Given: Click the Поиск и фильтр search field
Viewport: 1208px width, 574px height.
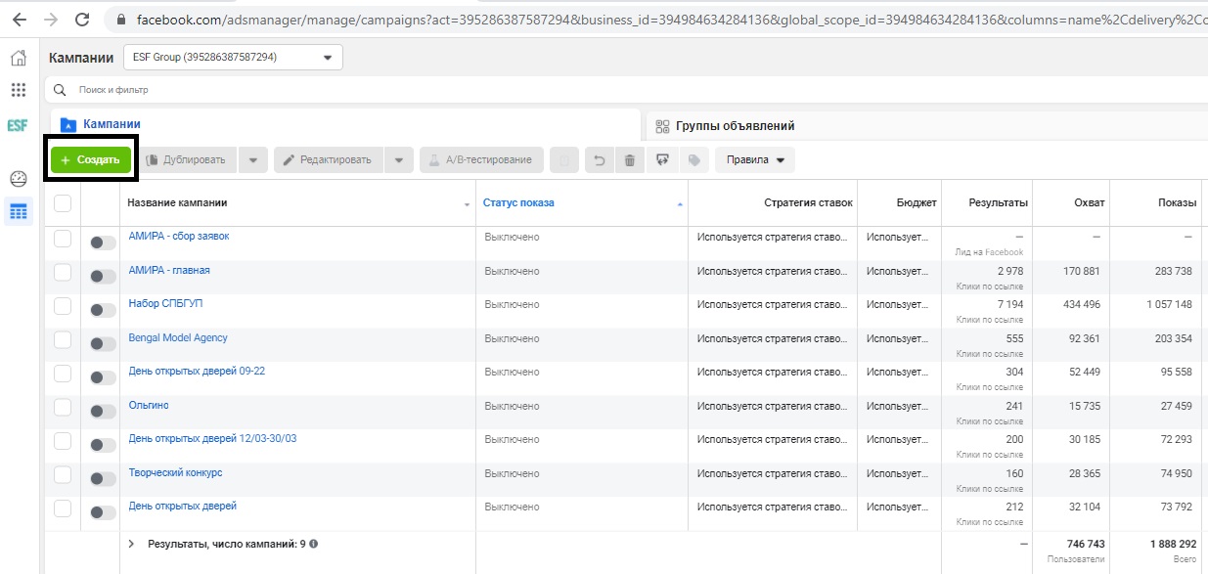Looking at the screenshot, I should pyautogui.click(x=626, y=90).
